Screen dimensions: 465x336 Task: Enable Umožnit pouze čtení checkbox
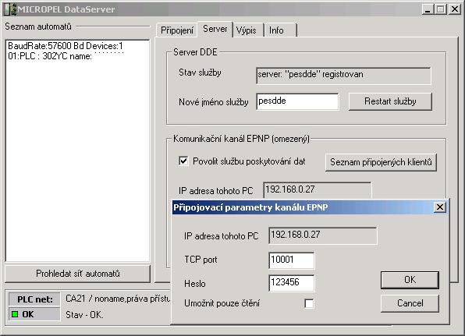click(x=309, y=303)
